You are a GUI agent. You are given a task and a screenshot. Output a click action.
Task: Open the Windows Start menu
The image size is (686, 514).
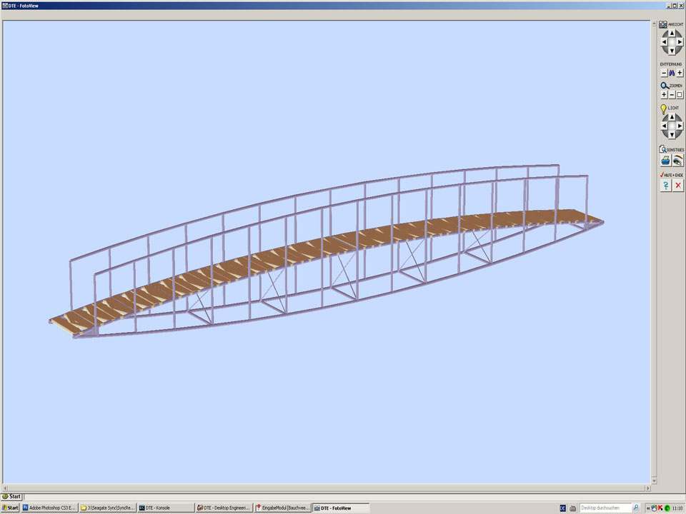tap(10, 508)
